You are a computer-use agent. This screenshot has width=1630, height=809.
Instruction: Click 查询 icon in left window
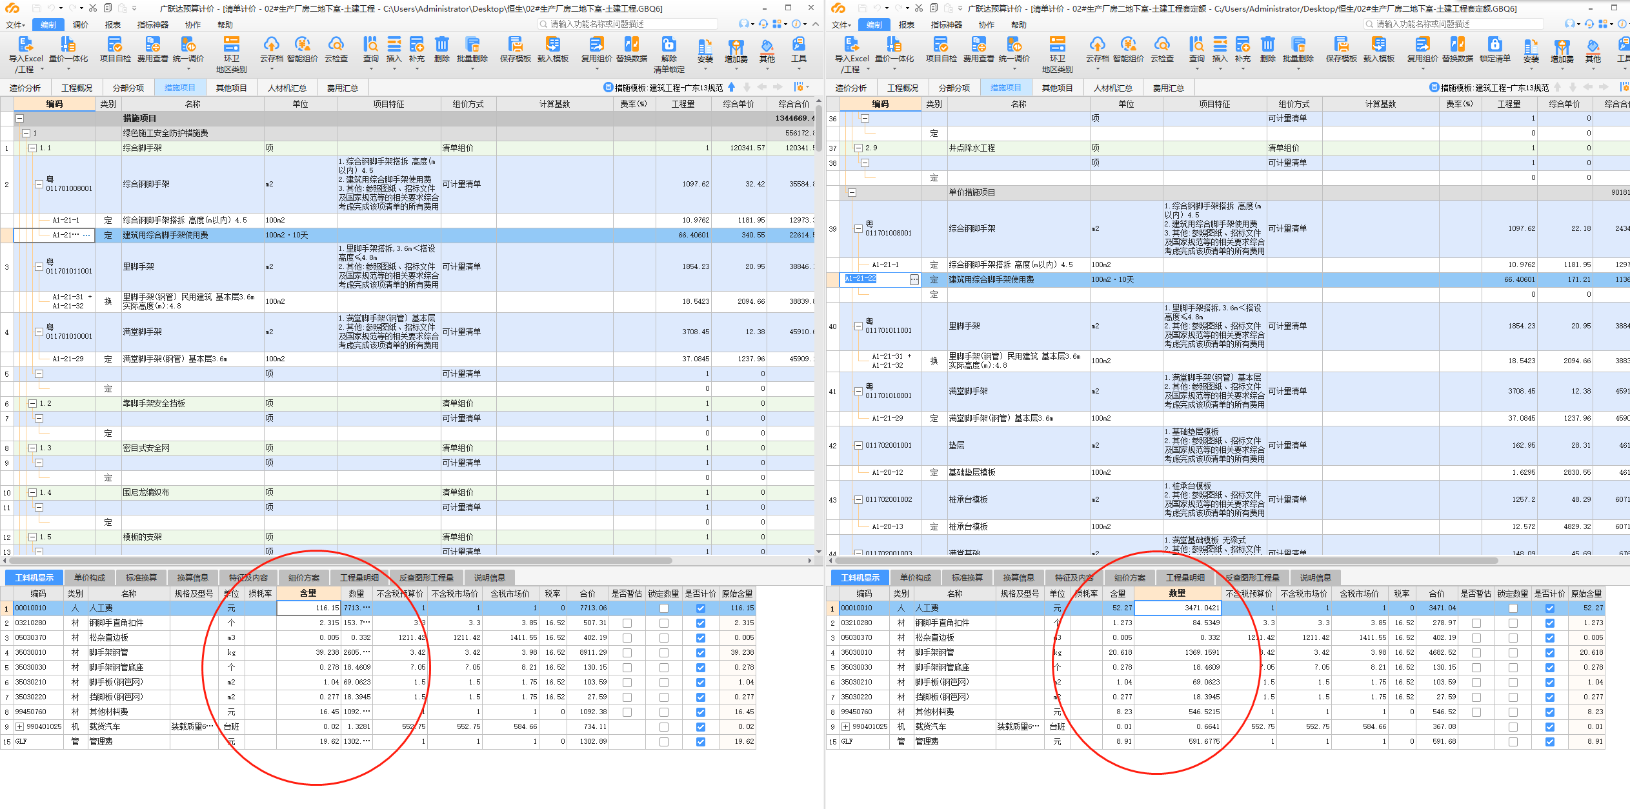pyautogui.click(x=370, y=45)
